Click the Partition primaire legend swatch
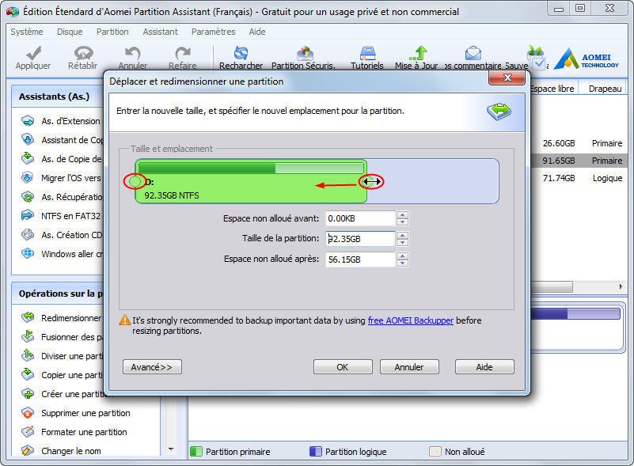Image resolution: width=634 pixels, height=466 pixels. coord(196,451)
